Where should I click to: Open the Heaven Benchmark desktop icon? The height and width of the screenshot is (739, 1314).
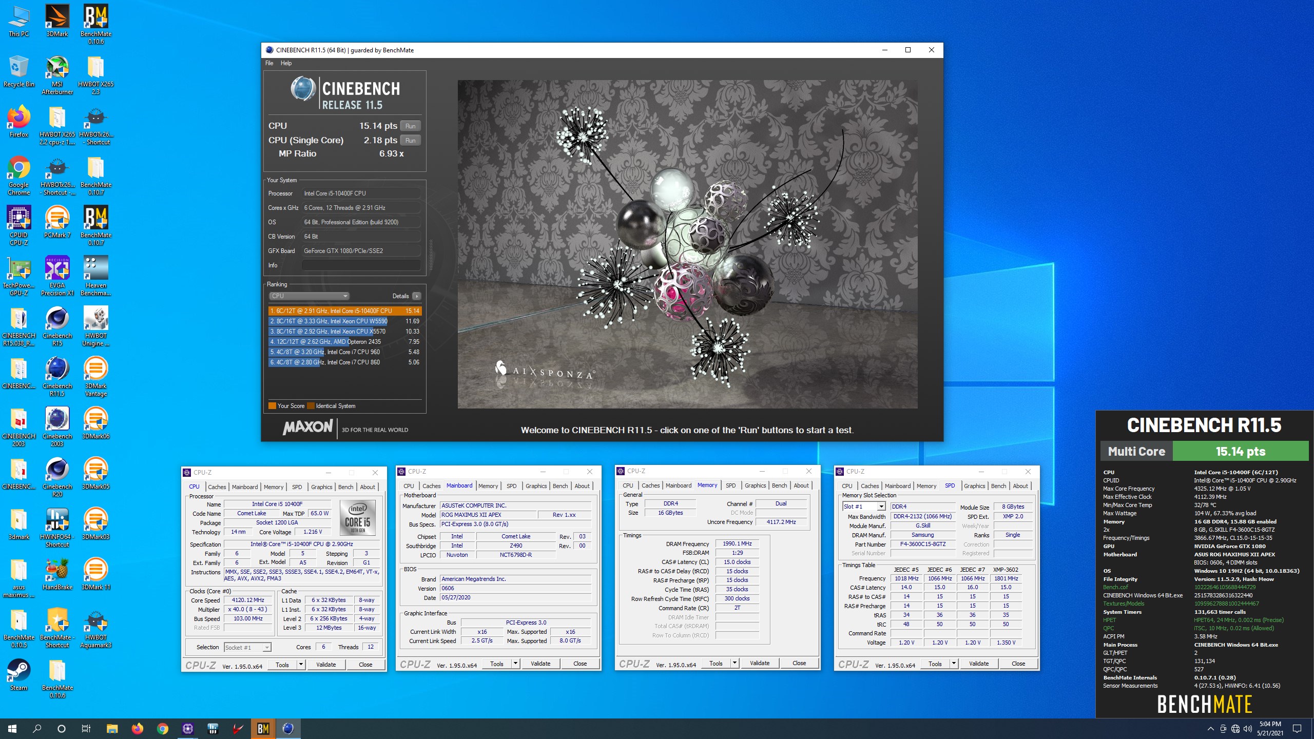click(95, 276)
